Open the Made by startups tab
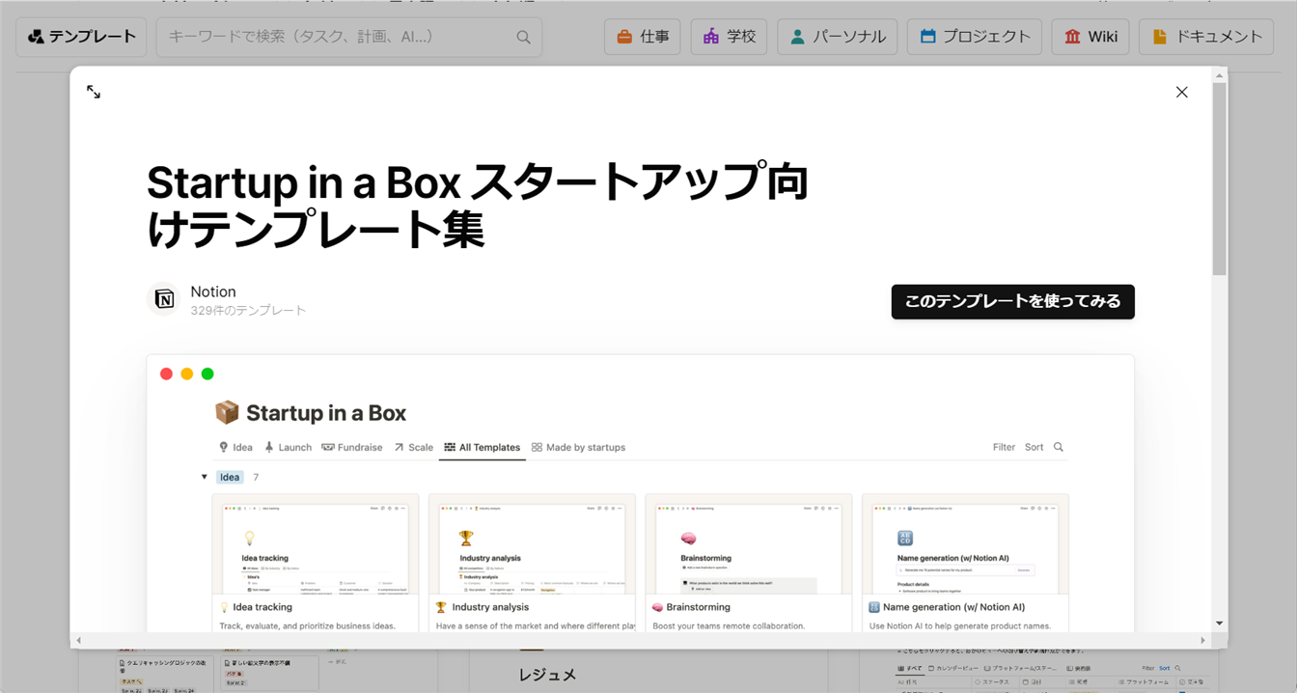The height and width of the screenshot is (693, 1297). [577, 447]
